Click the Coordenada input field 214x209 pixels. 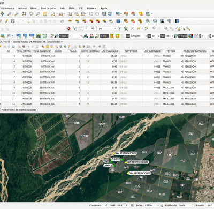(116, 205)
